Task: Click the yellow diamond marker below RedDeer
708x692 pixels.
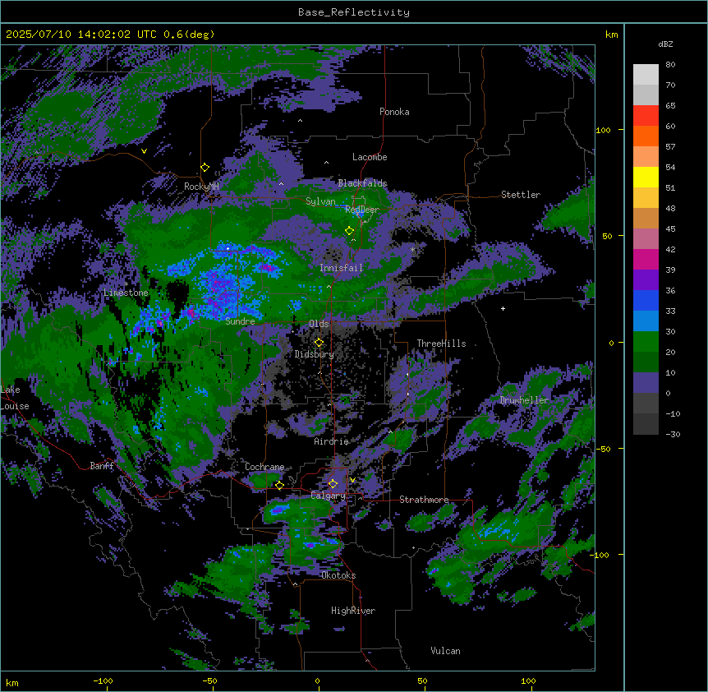Action: 349,231
